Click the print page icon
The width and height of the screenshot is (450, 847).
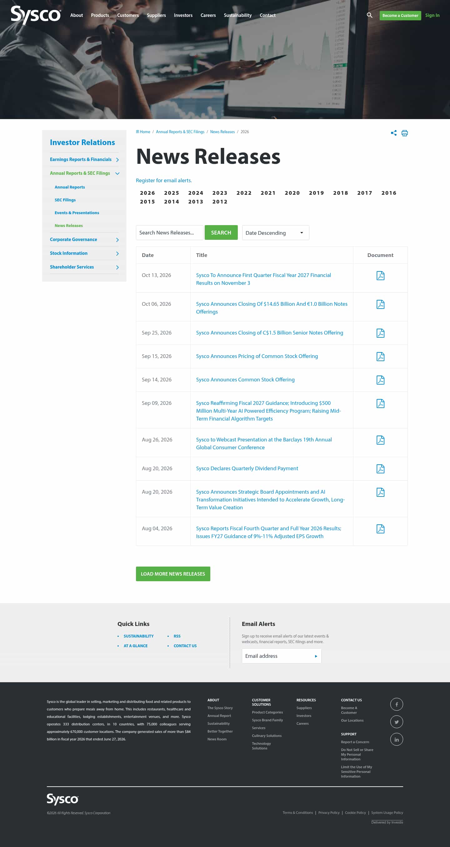point(405,133)
